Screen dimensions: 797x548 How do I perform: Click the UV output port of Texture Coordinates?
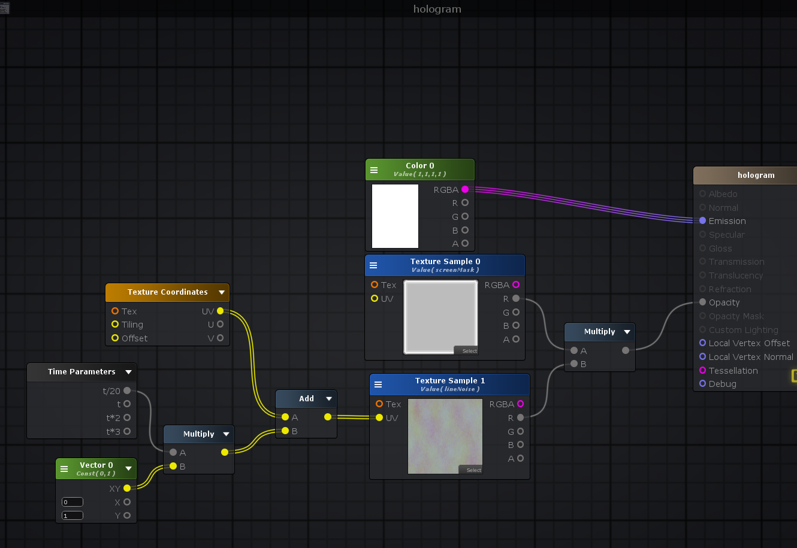(x=220, y=311)
